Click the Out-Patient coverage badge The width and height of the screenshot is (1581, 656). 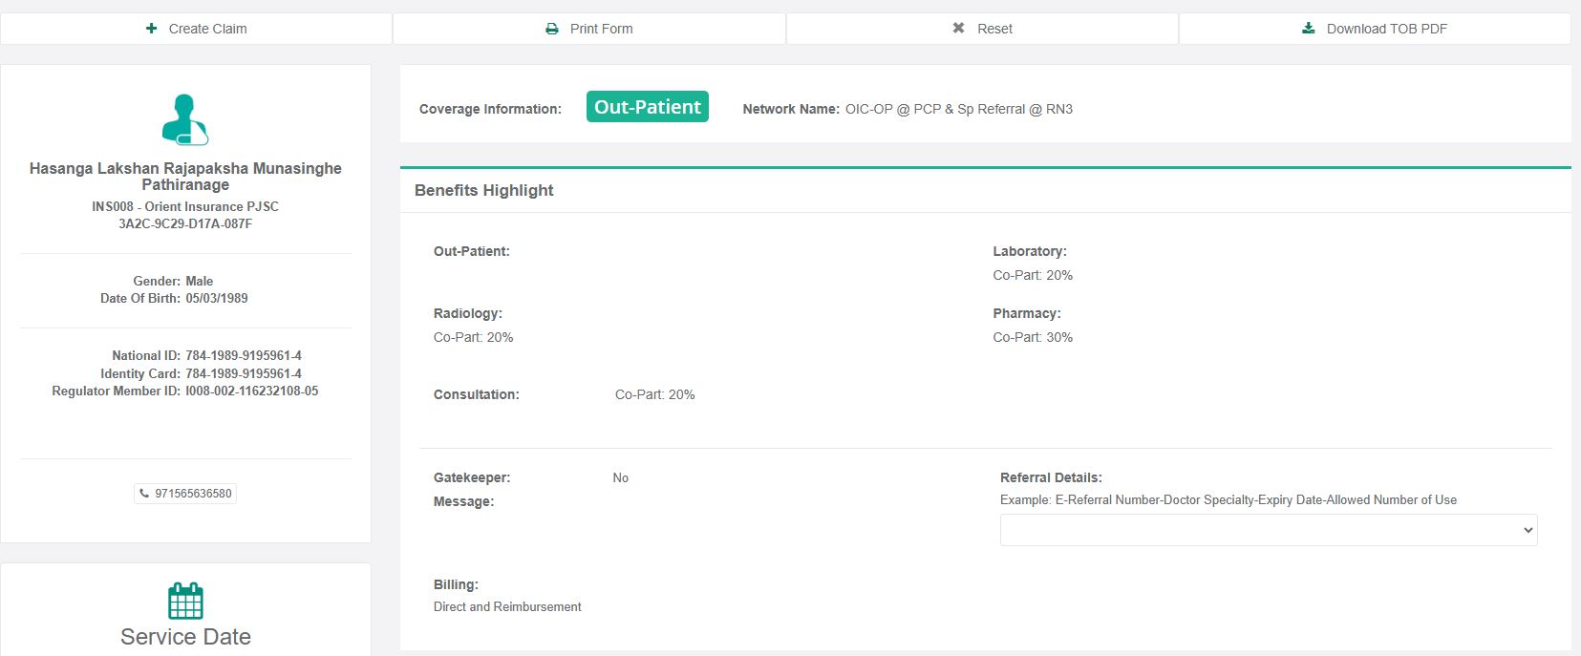coord(648,107)
